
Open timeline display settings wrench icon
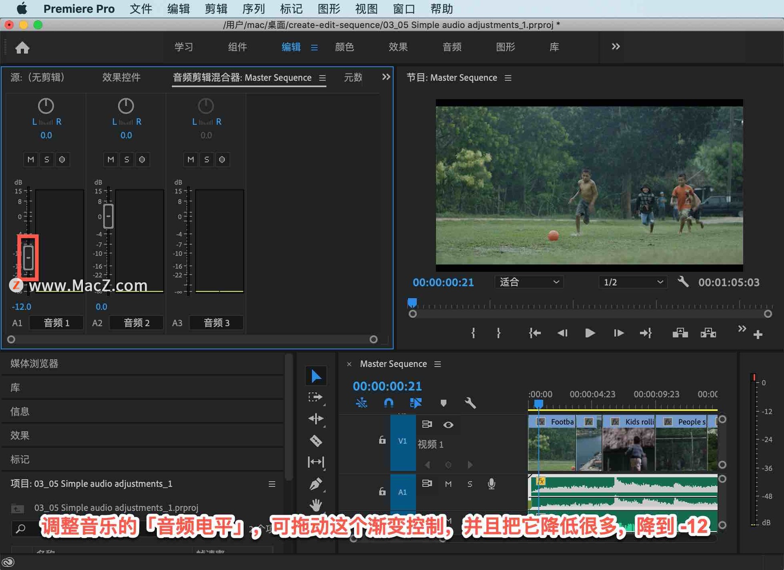click(470, 404)
